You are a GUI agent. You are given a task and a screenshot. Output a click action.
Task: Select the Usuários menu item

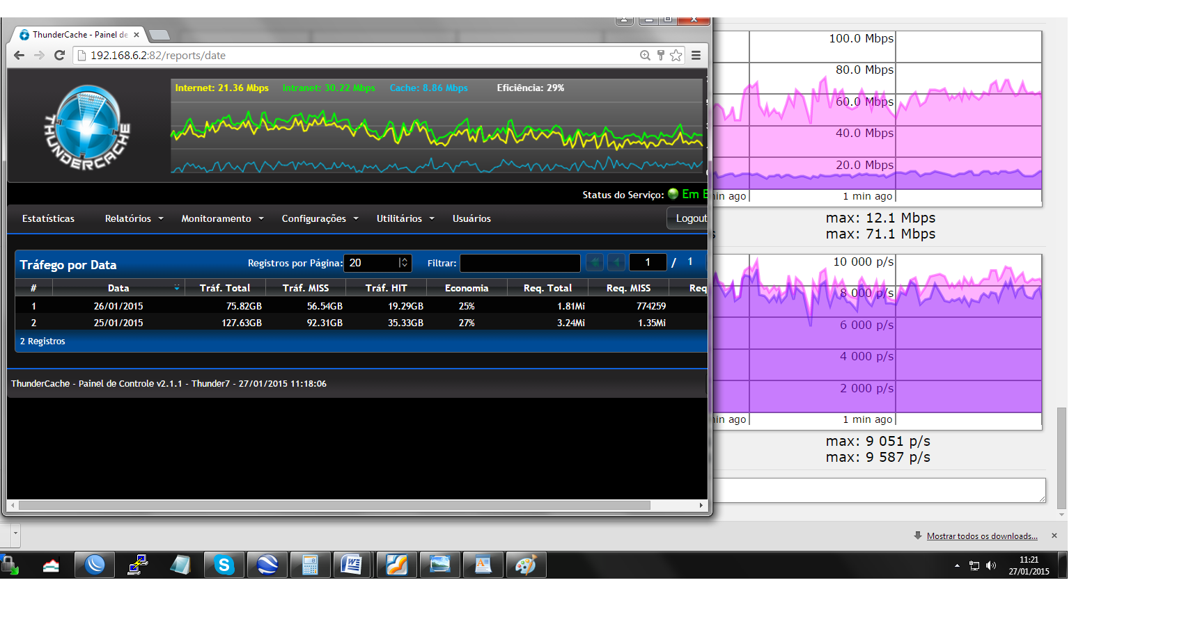pyautogui.click(x=471, y=218)
